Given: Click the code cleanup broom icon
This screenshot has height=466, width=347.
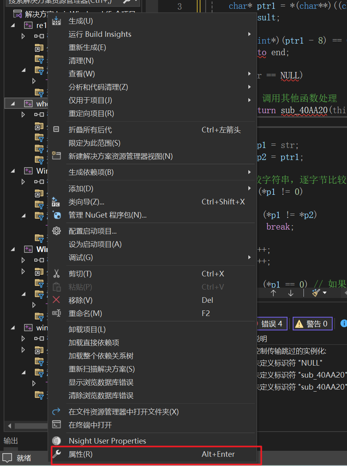Looking at the screenshot, I should click(316, 293).
